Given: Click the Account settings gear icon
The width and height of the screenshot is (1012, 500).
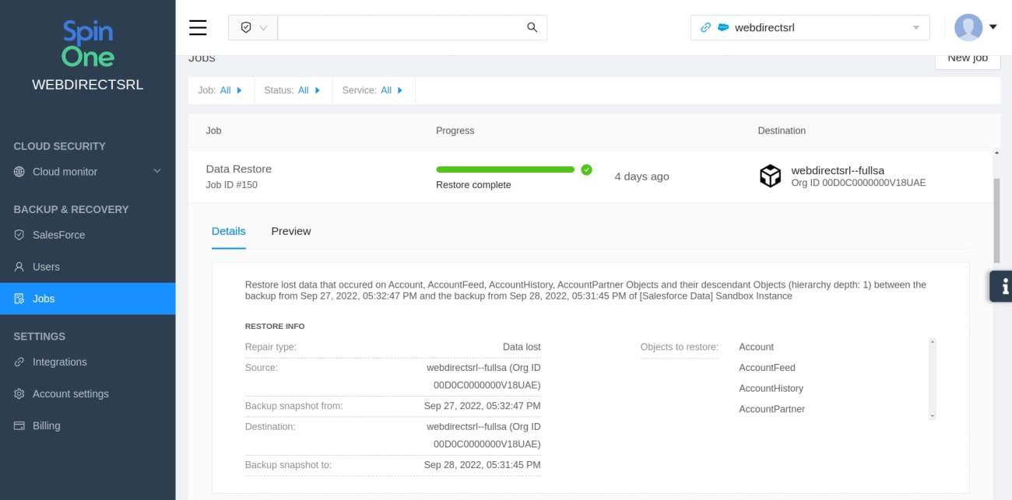Looking at the screenshot, I should pyautogui.click(x=19, y=394).
